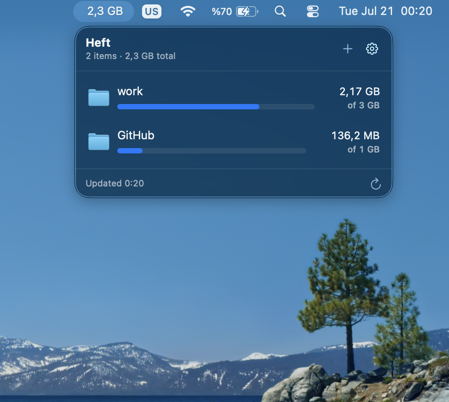Click the 'of 1 GB' limit text
Screen dimensions: 449x402
click(x=363, y=149)
